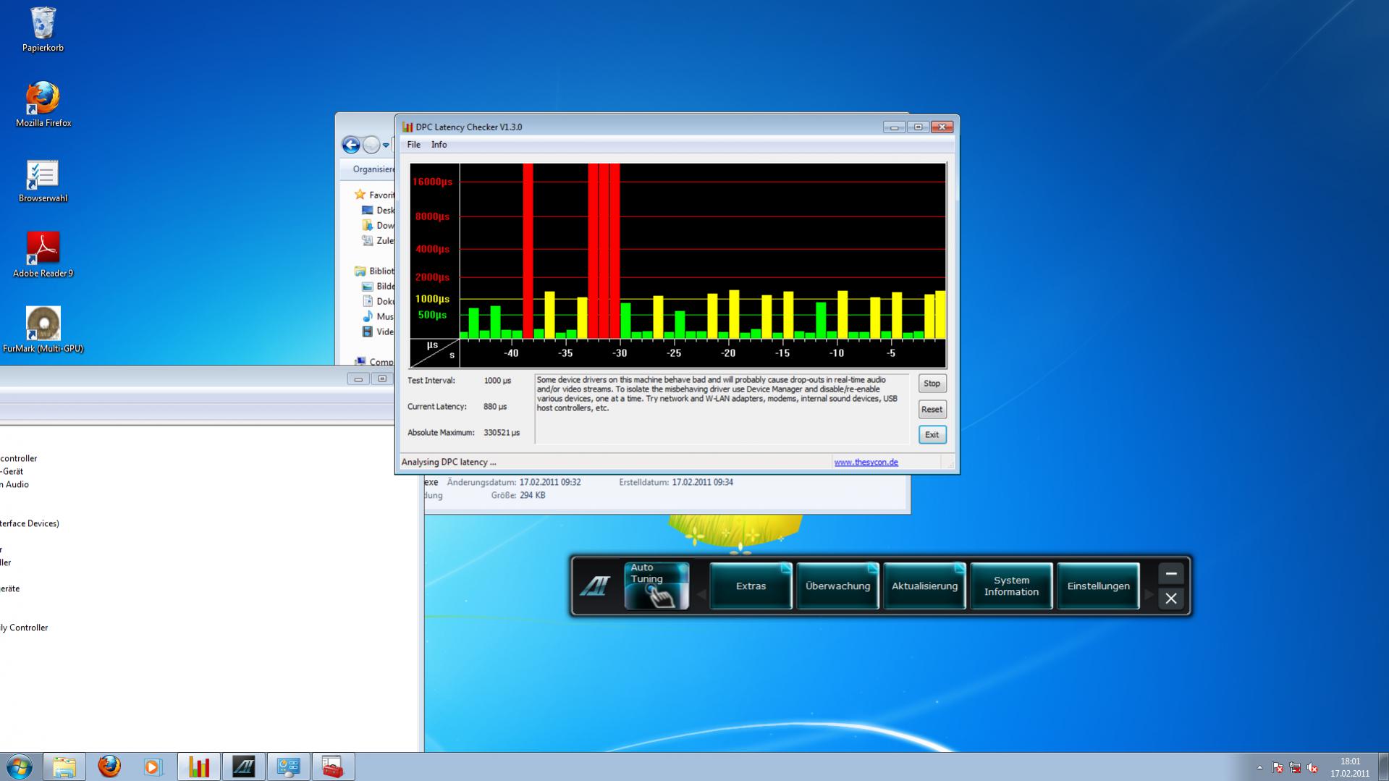Minimize the AI Suite bar

pos(1170,574)
